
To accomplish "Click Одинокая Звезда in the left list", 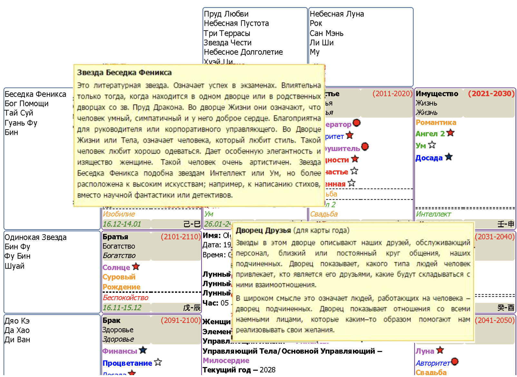I will 35,237.
